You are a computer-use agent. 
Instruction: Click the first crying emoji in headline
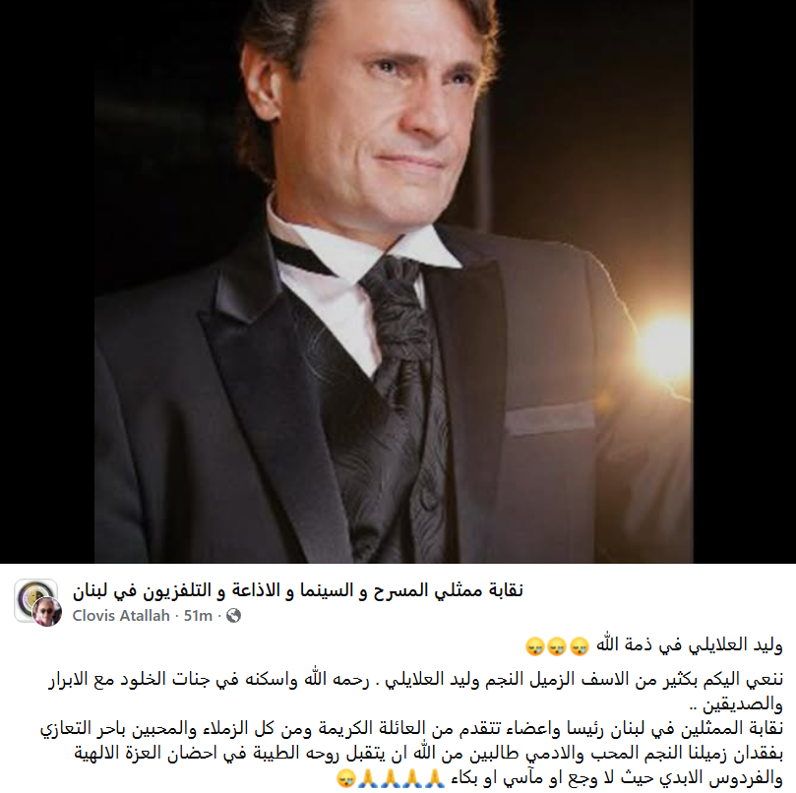tap(580, 646)
